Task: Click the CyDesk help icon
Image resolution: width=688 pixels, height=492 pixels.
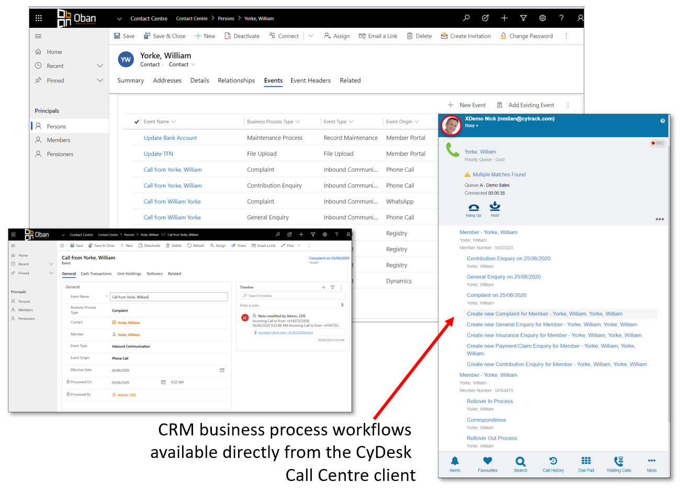Action: [662, 121]
